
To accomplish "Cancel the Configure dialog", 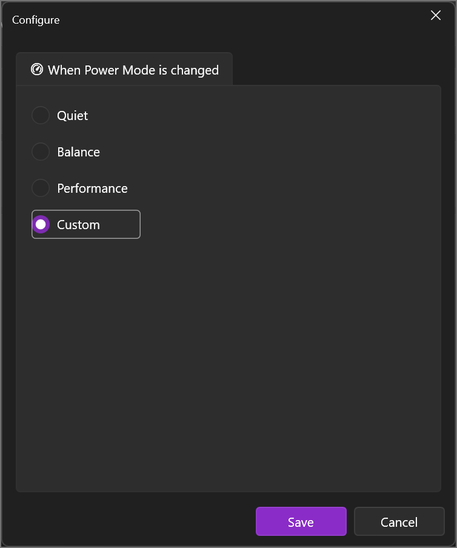I will pos(399,521).
